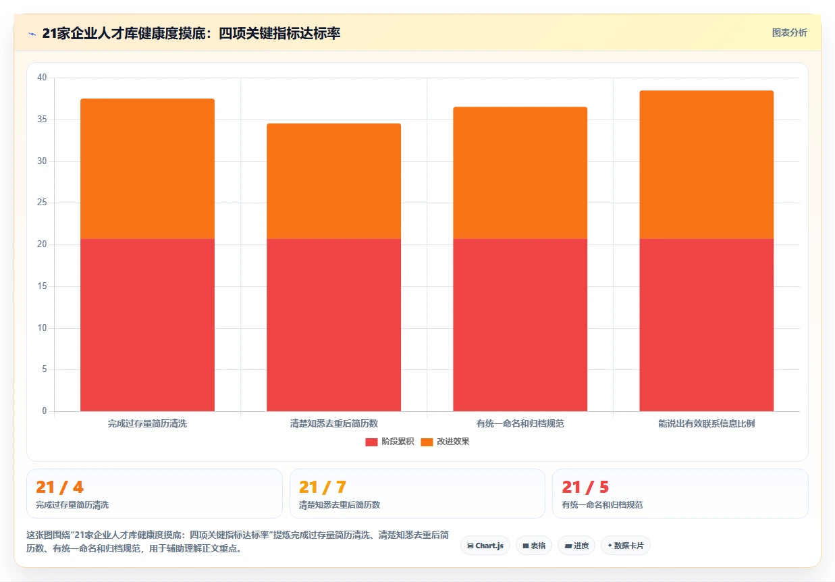
Task: Click the caption 有统一命名和归档规范 under 21 / 5
Action: (x=602, y=505)
